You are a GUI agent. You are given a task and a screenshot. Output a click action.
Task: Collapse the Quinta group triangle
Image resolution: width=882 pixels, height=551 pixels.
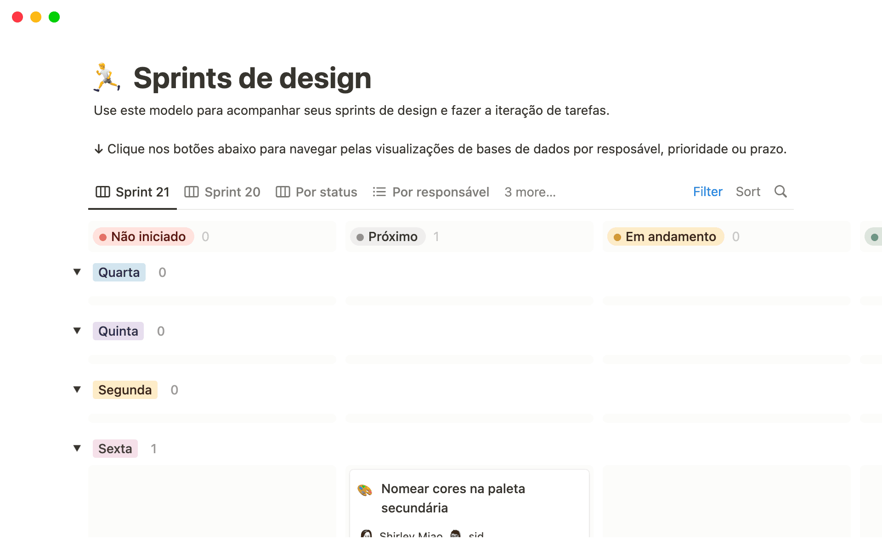point(77,331)
